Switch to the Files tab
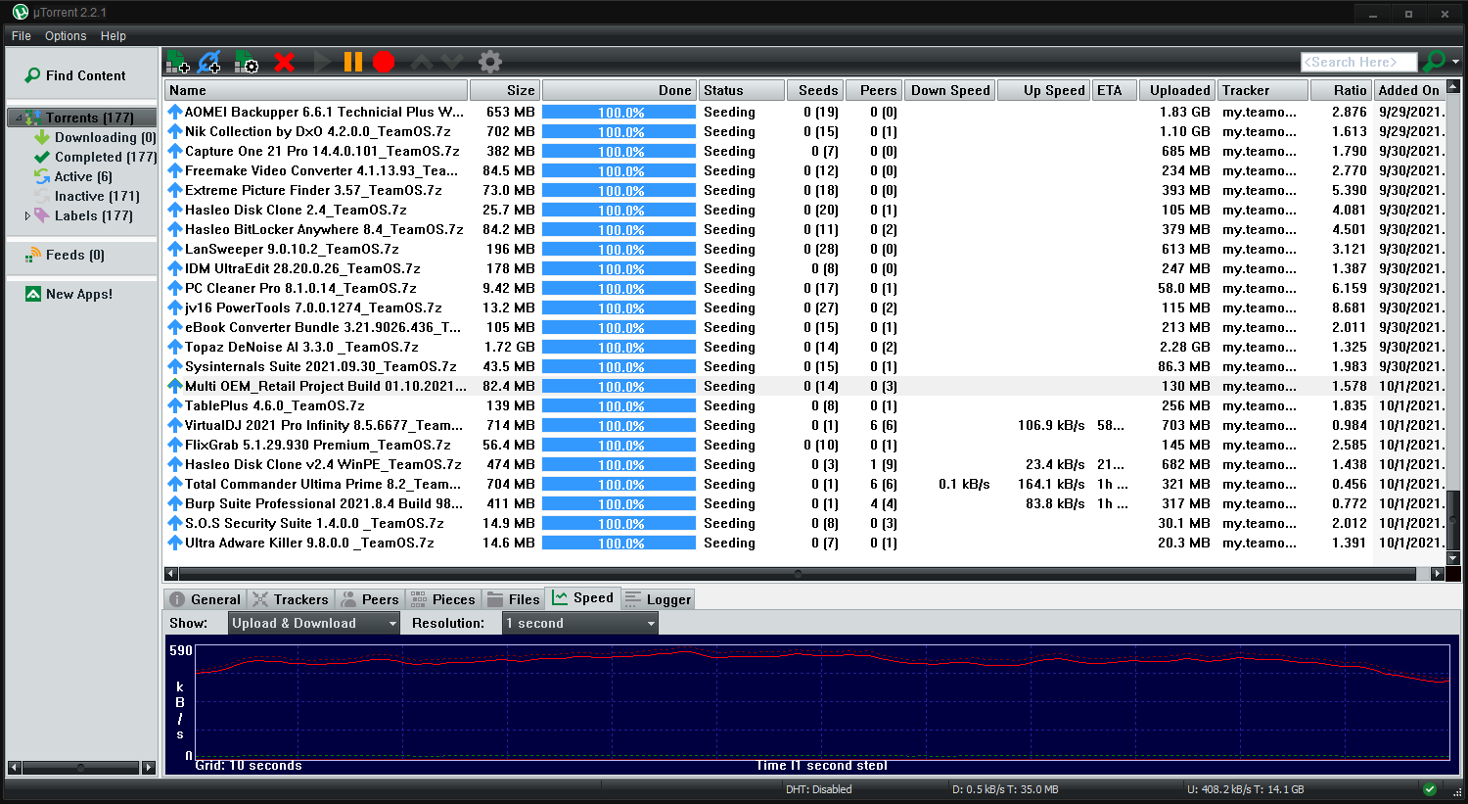Viewport: 1468px width, 804px height. (x=513, y=599)
